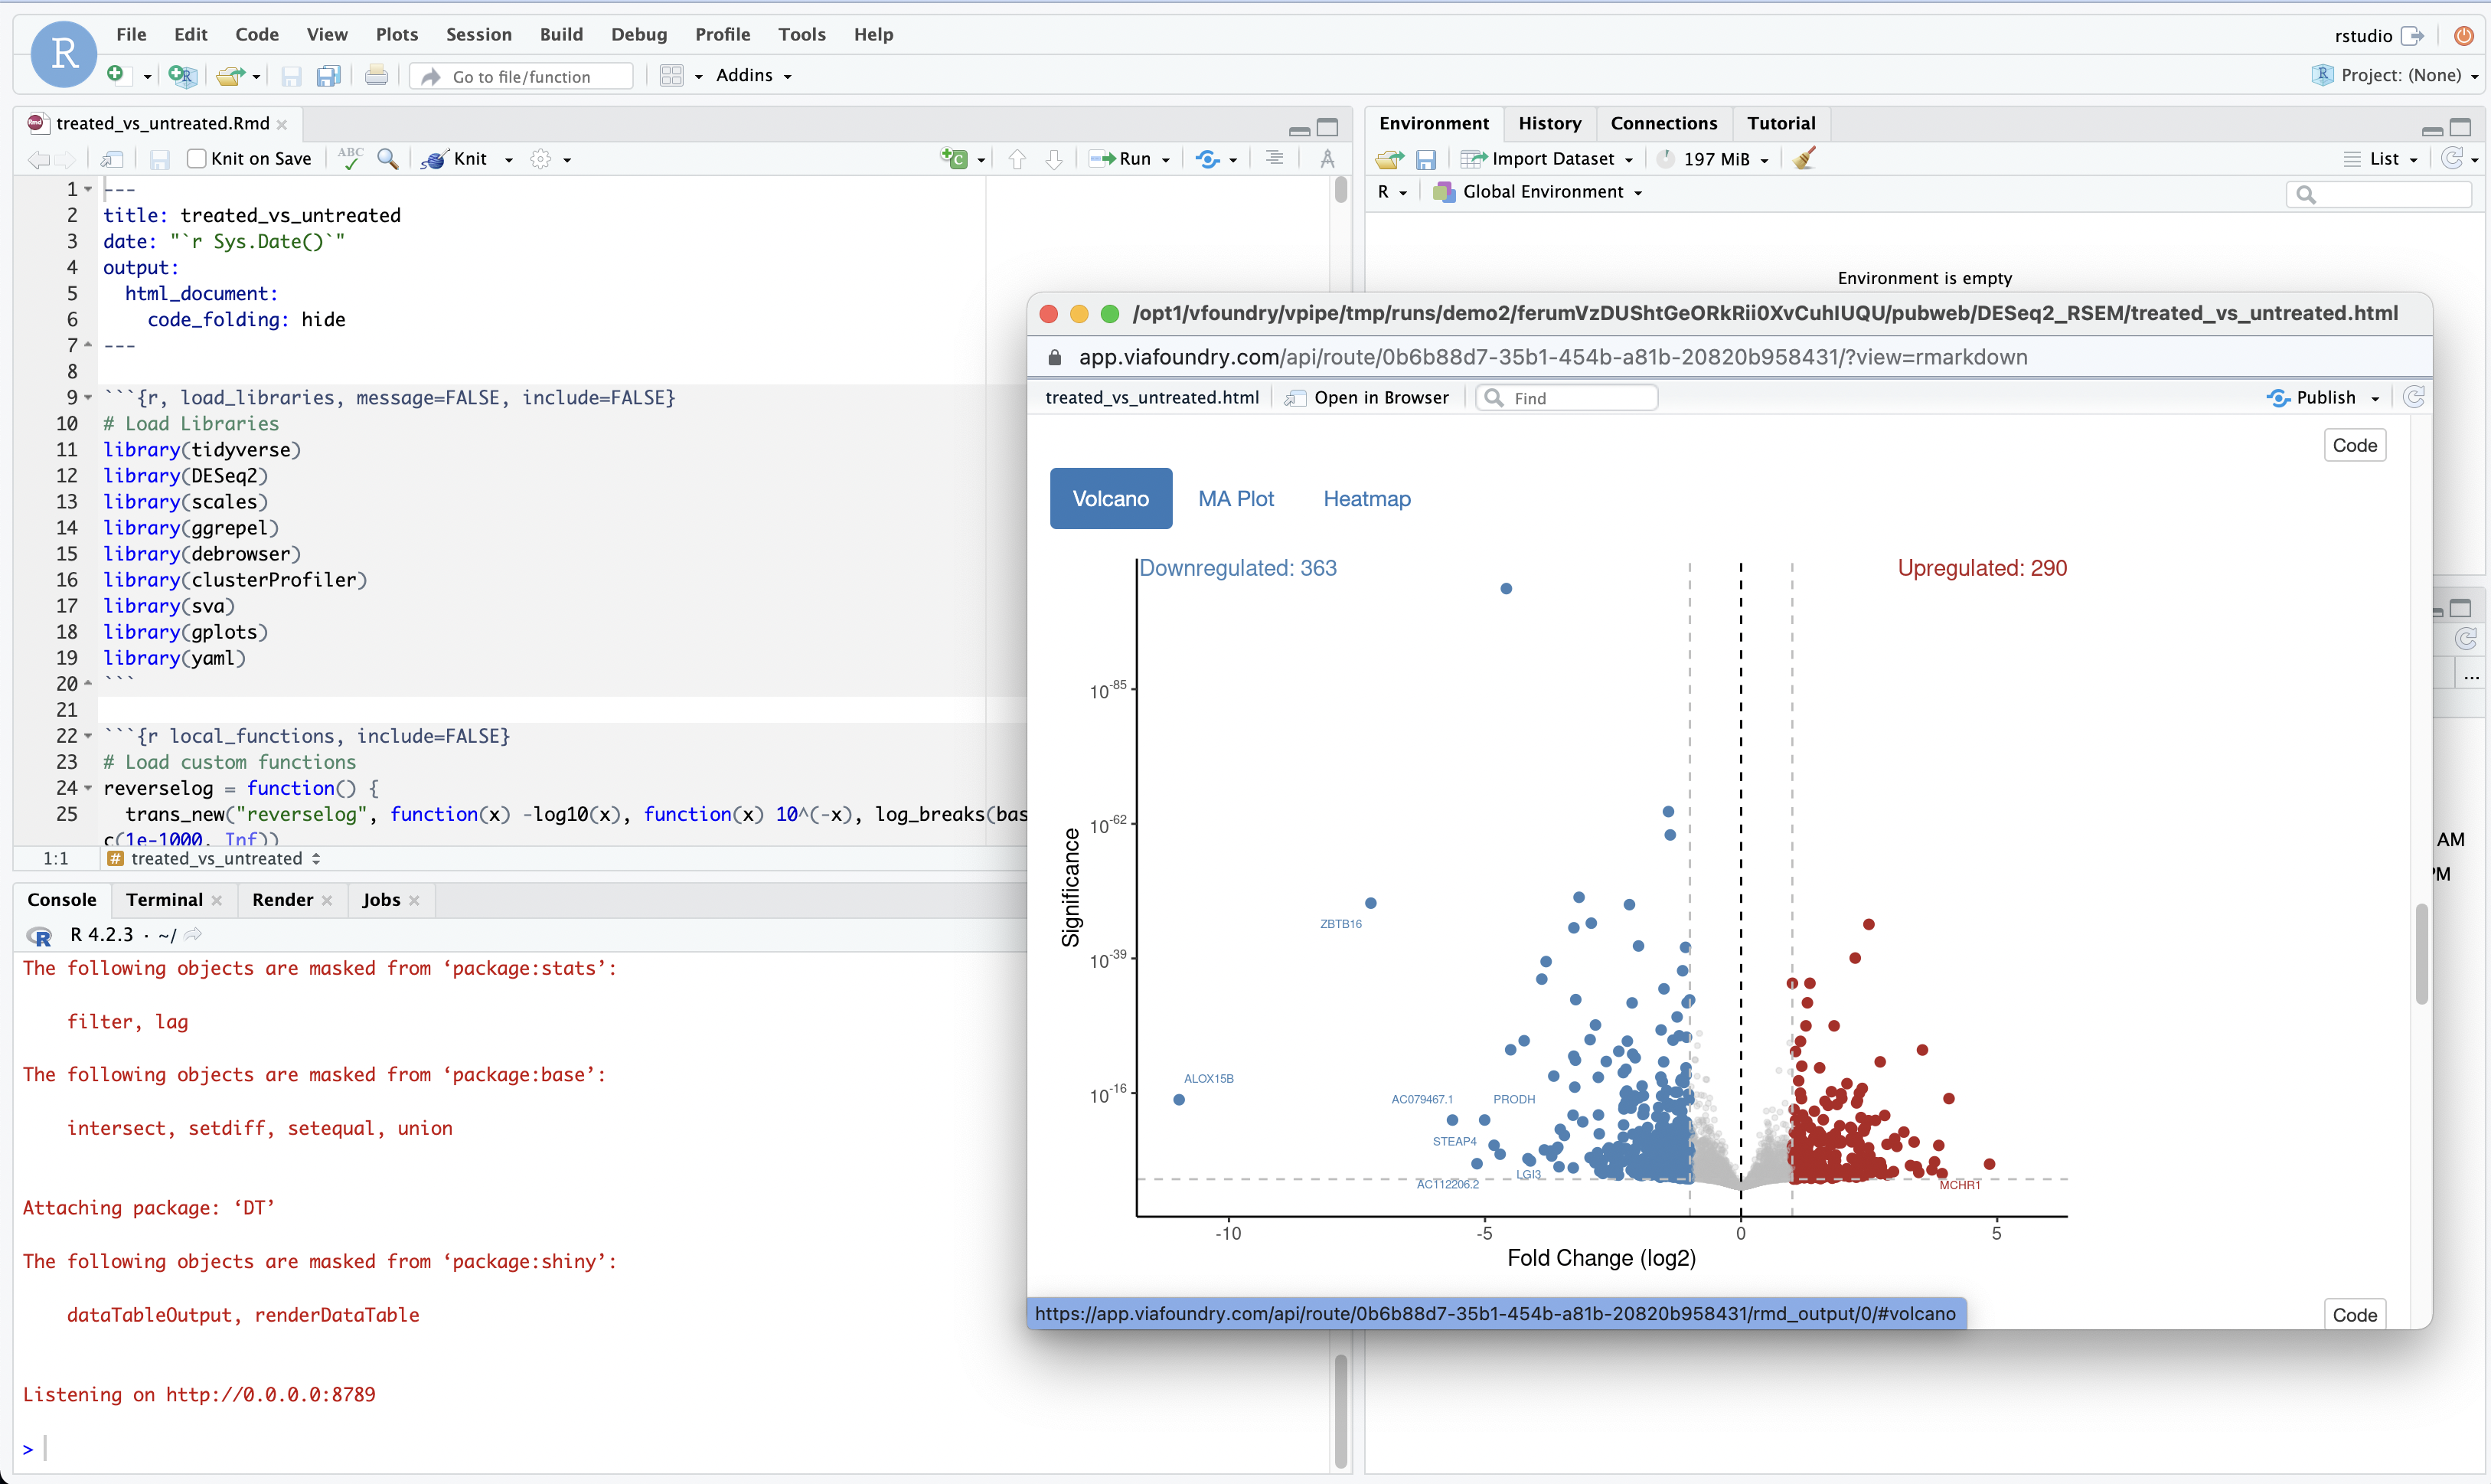Open the Project: (None) dropdown
2491x1484 pixels.
pos(2395,75)
